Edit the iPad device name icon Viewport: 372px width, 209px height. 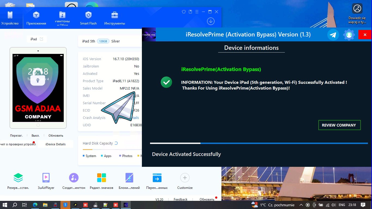[x=41, y=39]
